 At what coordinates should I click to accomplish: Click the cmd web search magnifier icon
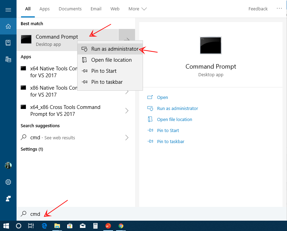(24, 137)
